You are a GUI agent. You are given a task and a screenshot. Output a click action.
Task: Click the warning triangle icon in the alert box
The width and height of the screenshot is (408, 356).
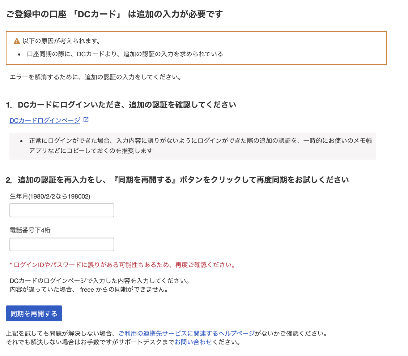point(16,41)
